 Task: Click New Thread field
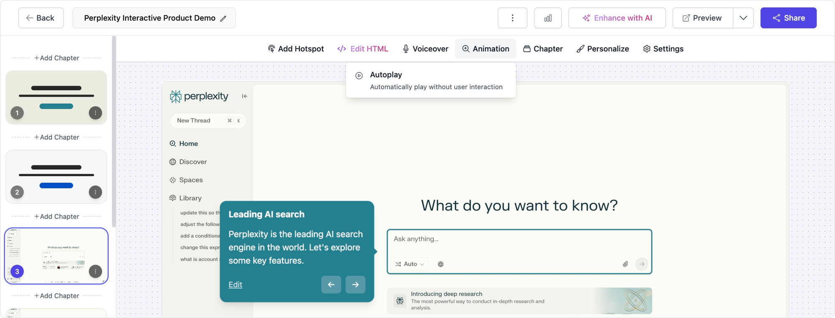click(208, 120)
